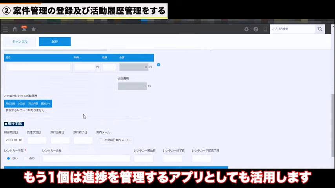
Task: Click the 品名 input field
Action: pyautogui.click(x=38, y=67)
